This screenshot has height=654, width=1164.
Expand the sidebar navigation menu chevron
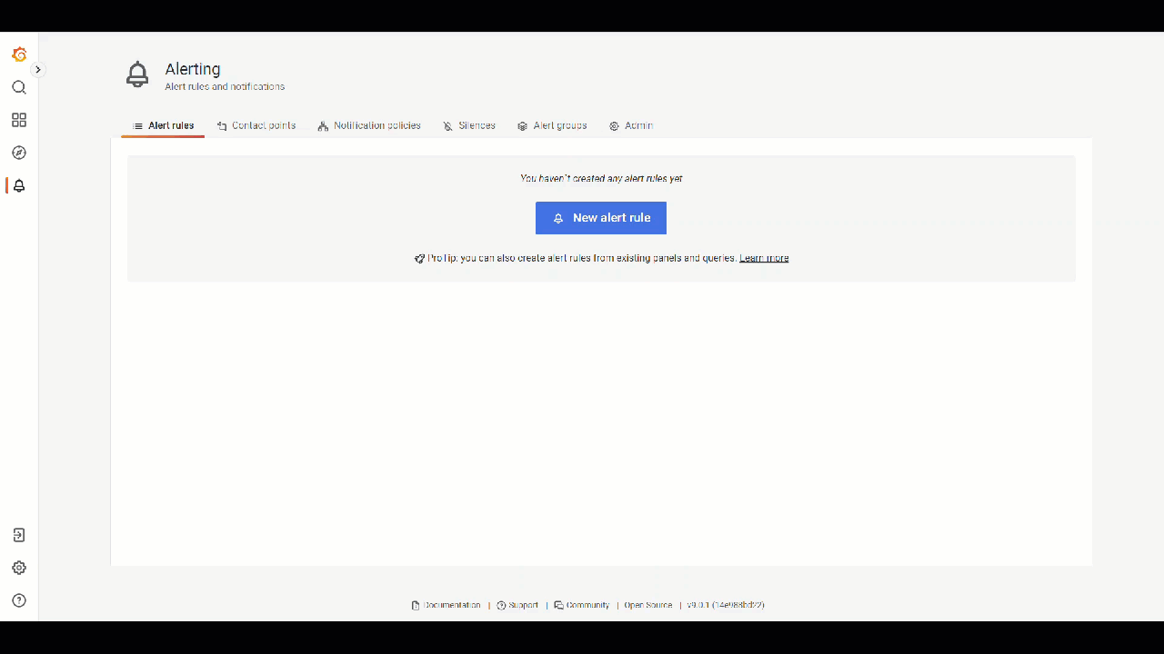[37, 69]
